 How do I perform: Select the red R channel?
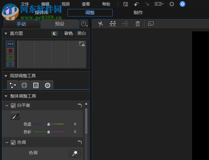pyautogui.click(x=10, y=51)
